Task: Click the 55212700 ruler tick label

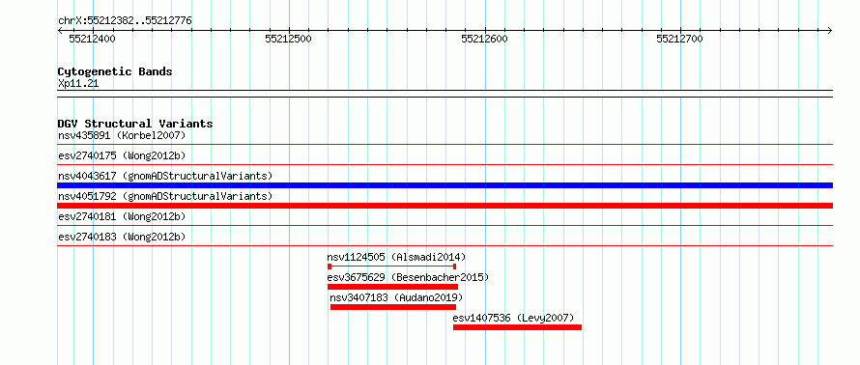Action: [679, 39]
